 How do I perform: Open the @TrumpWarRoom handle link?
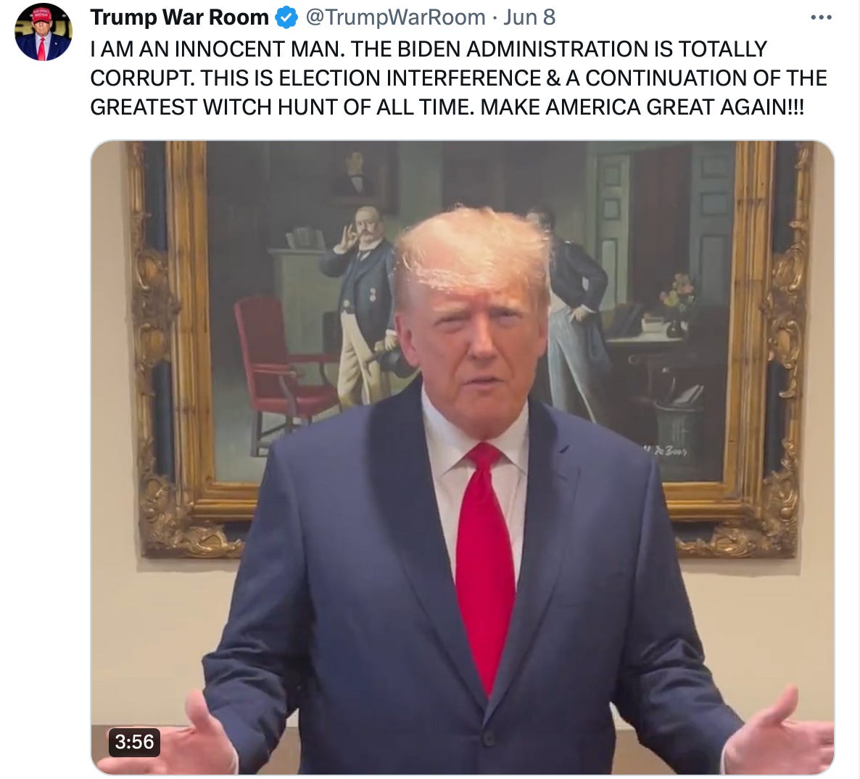395,17
